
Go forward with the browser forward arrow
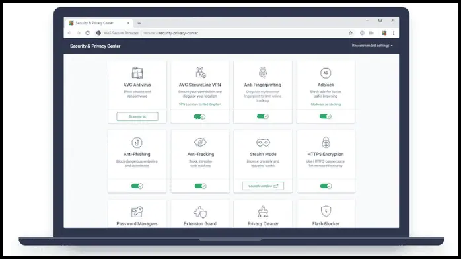click(79, 33)
